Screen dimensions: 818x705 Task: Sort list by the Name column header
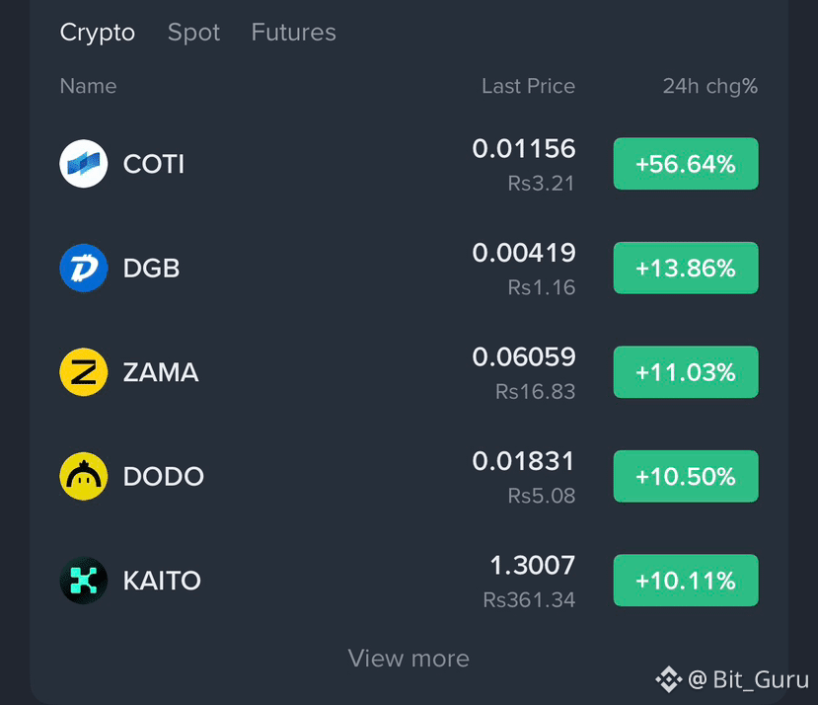coord(88,86)
